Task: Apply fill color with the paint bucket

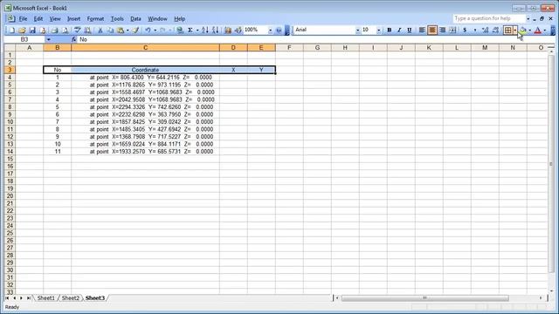Action: 522,31
